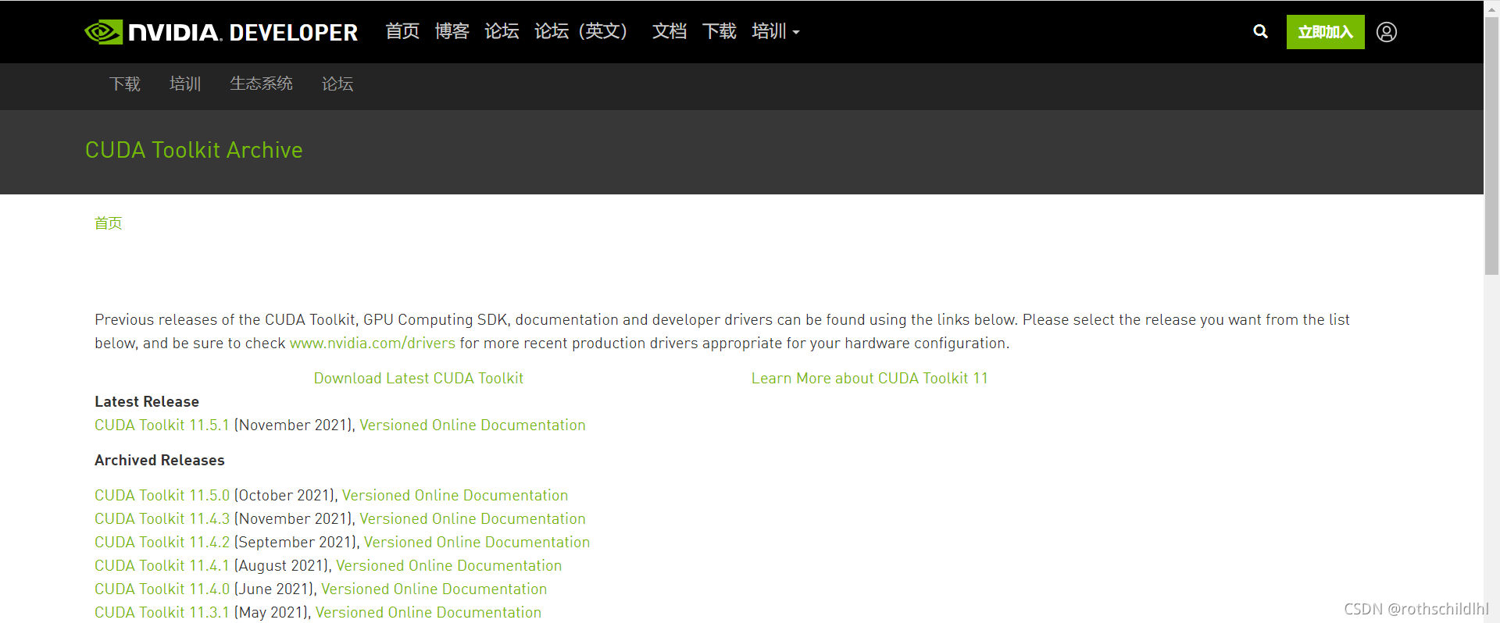Screen dimensions: 1500x623
Task: Open CUDA Toolkit 11.4.1 release link
Action: click(x=162, y=566)
